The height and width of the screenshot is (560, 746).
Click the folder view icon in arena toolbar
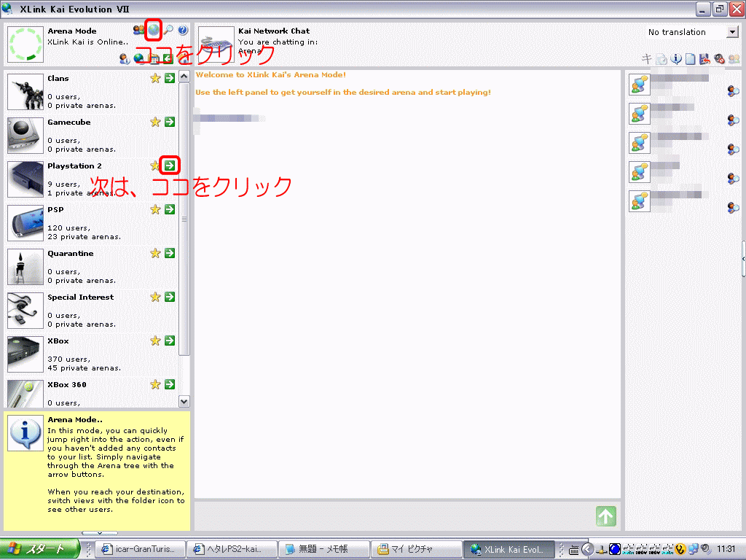(154, 58)
